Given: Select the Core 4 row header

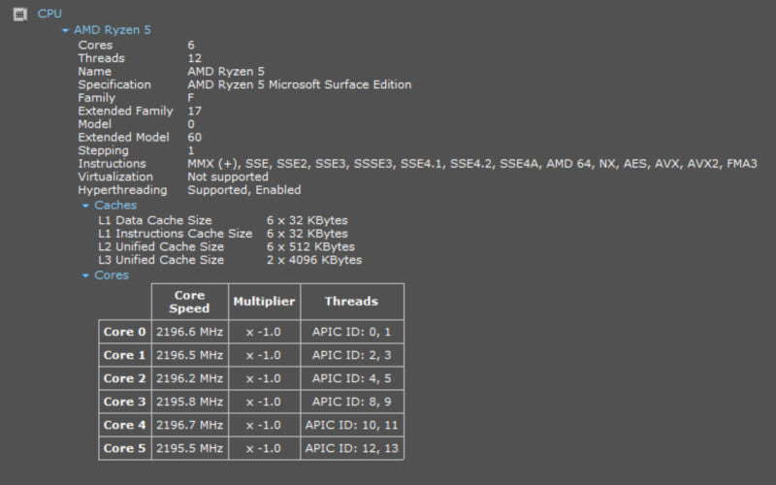Looking at the screenshot, I should point(125,425).
